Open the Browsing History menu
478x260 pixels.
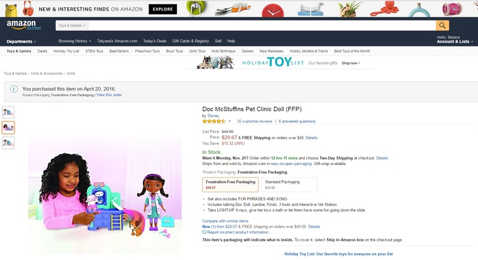[73, 41]
